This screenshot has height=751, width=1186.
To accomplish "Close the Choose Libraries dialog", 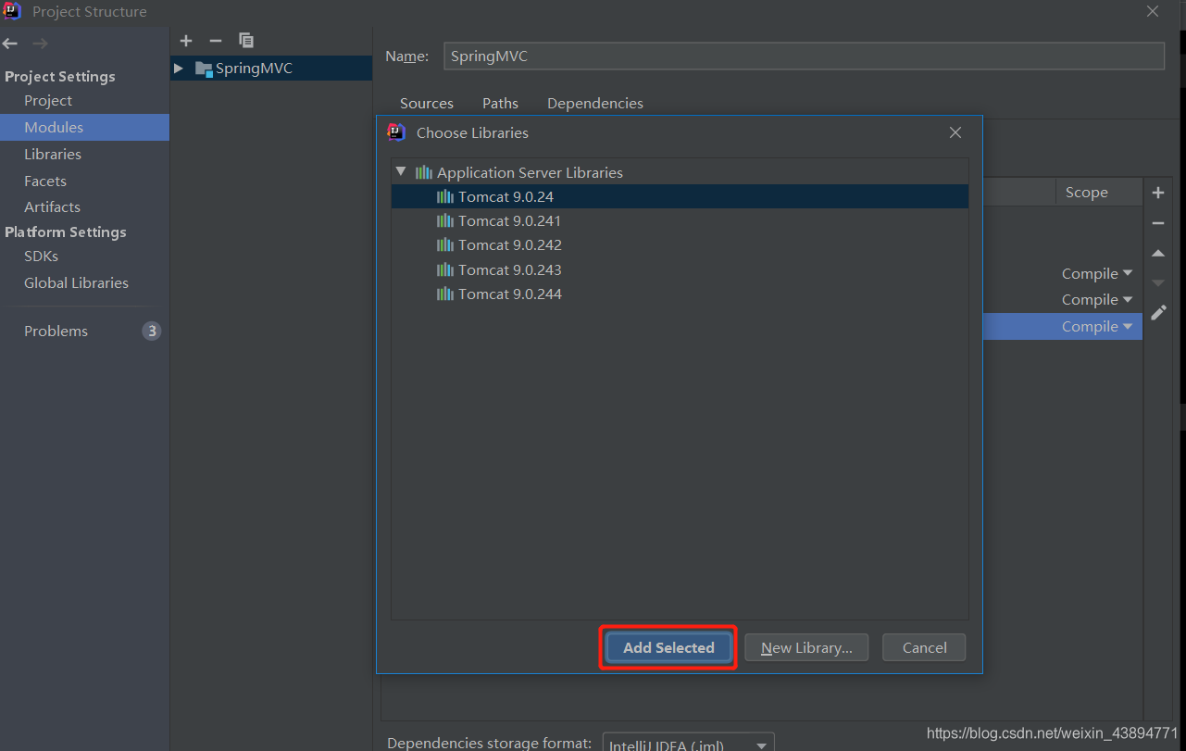I will pos(955,132).
